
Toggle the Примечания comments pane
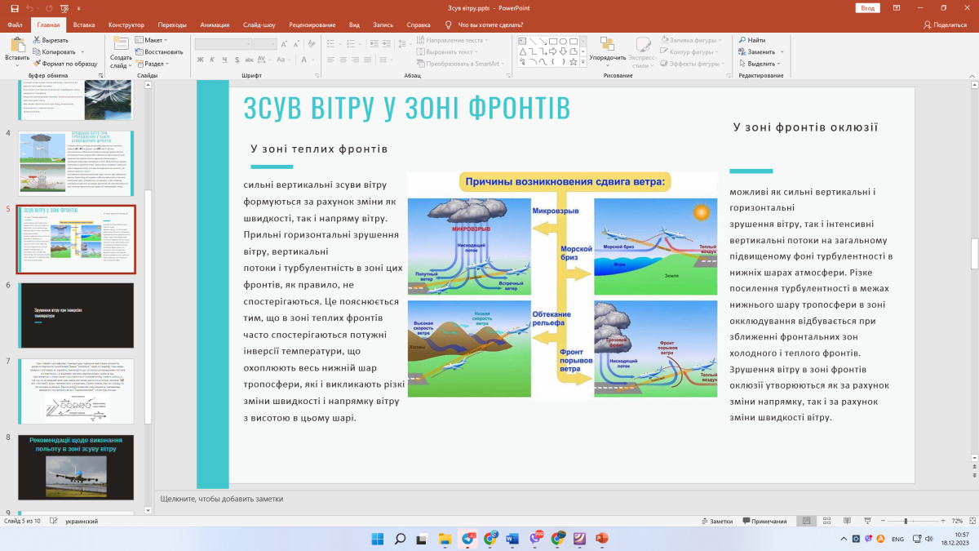pos(764,521)
